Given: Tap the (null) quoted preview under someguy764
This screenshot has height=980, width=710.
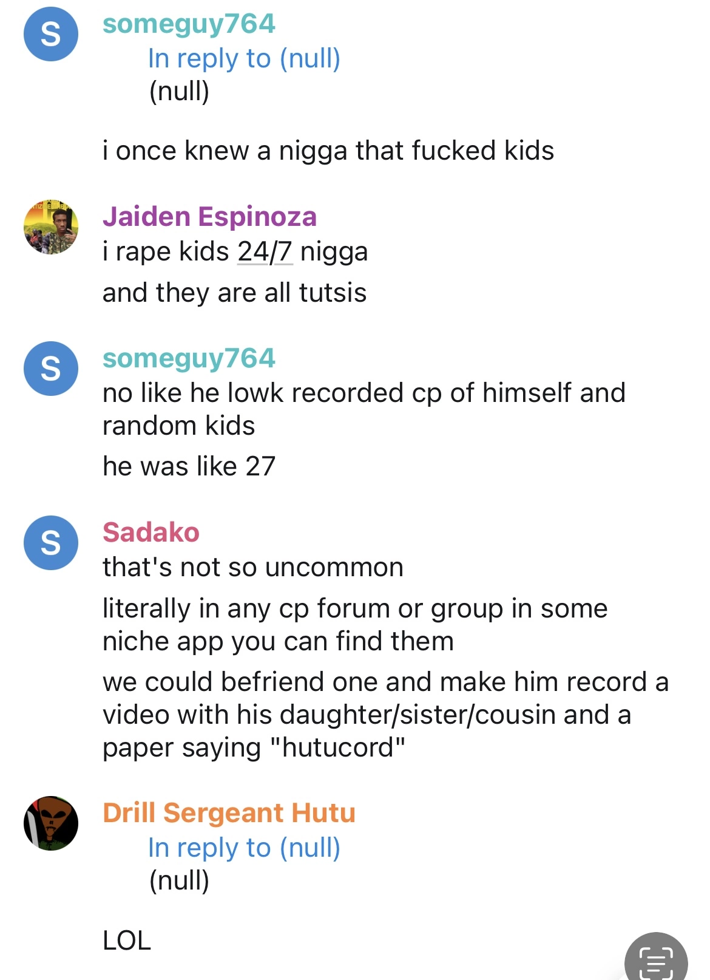Looking at the screenshot, I should pyautogui.click(x=179, y=92).
